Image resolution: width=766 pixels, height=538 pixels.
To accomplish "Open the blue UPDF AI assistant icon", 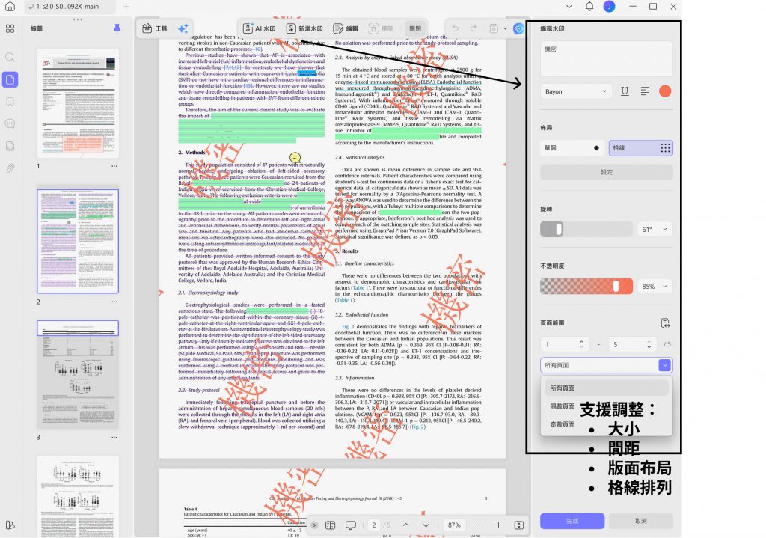I will tap(518, 29).
